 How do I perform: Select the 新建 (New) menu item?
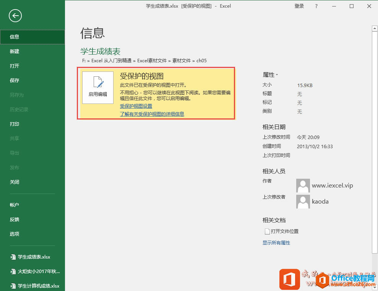point(15,52)
